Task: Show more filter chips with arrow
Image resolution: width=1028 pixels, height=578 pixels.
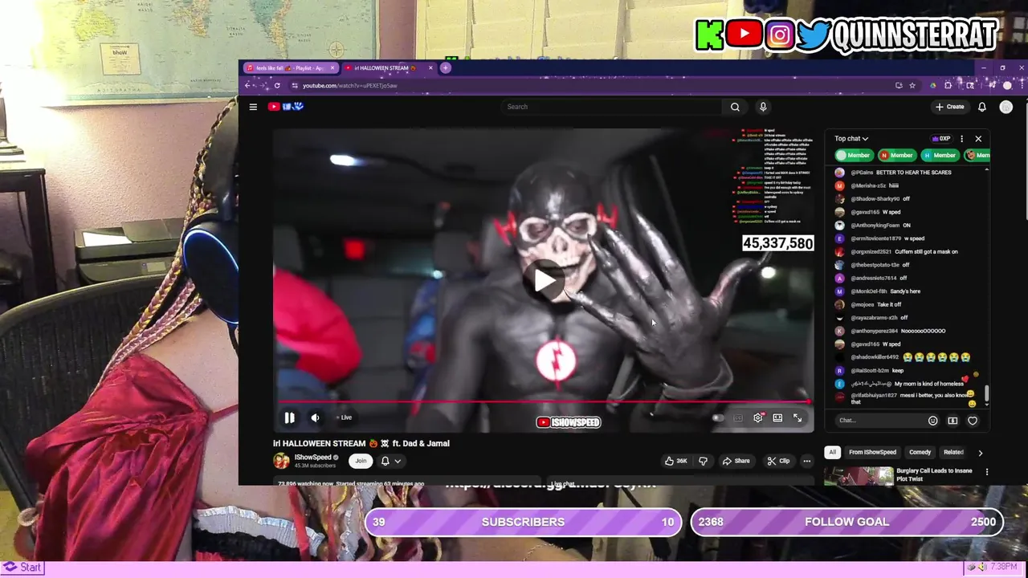Action: pyautogui.click(x=980, y=453)
